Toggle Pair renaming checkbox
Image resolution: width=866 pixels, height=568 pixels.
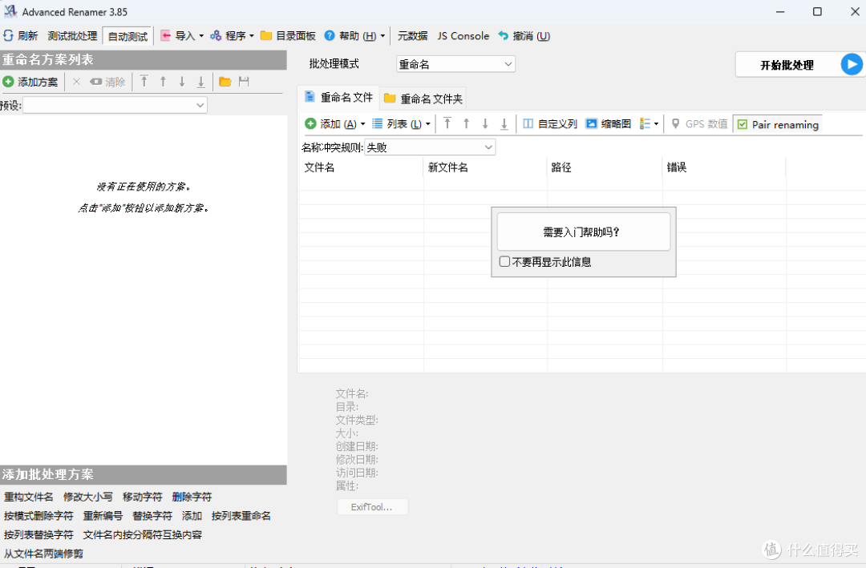[778, 125]
